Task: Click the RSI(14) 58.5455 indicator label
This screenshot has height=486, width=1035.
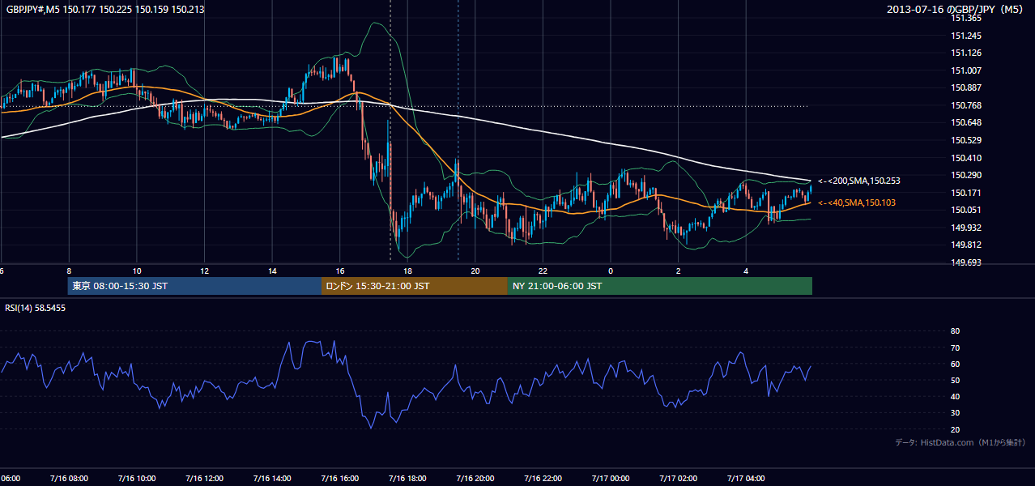Action: pyautogui.click(x=36, y=308)
